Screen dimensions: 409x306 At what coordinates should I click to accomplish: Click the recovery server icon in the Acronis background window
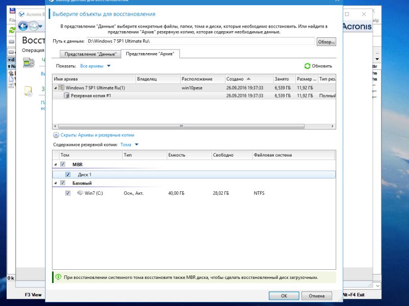pyautogui.click(x=29, y=63)
